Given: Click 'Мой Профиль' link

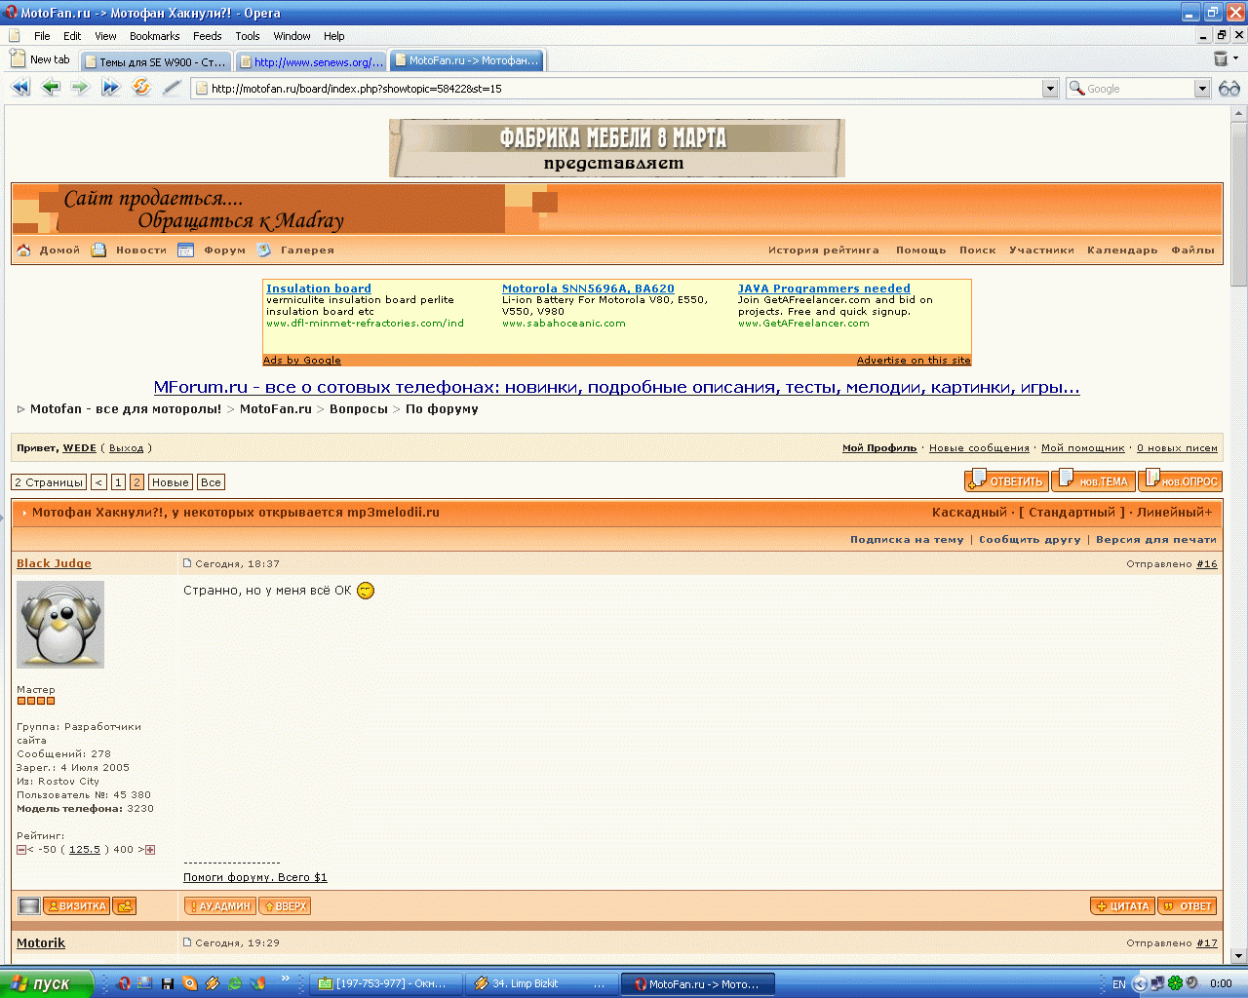Looking at the screenshot, I should tap(879, 448).
